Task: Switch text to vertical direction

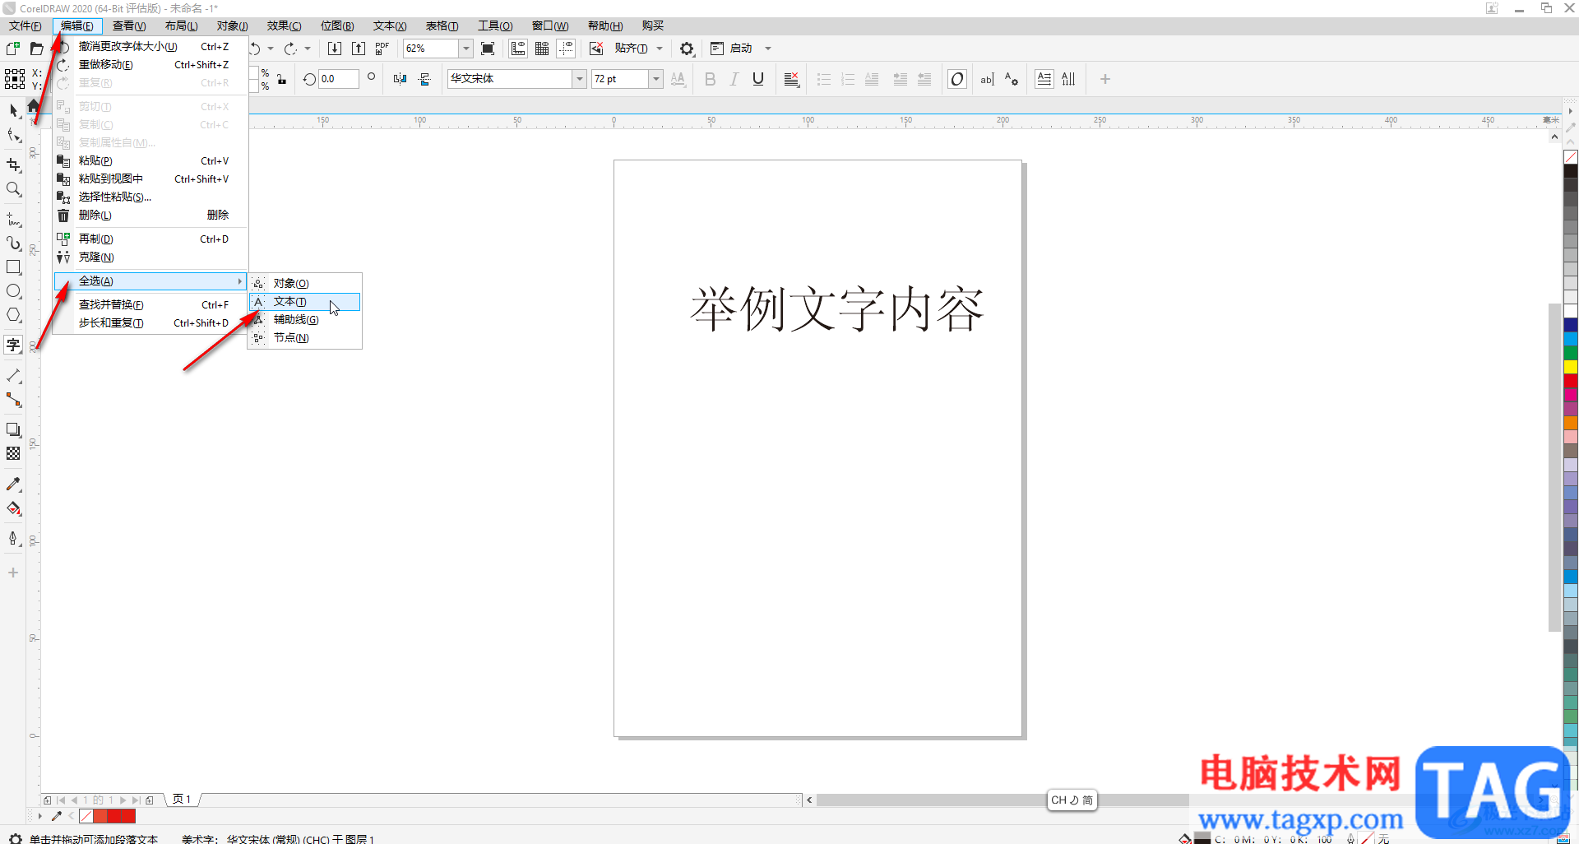Action: click(1068, 79)
